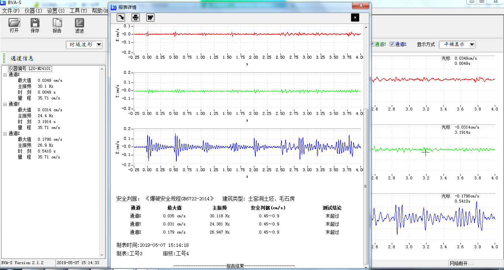
Task: Open the 帮助 menu
Action: pos(100,11)
